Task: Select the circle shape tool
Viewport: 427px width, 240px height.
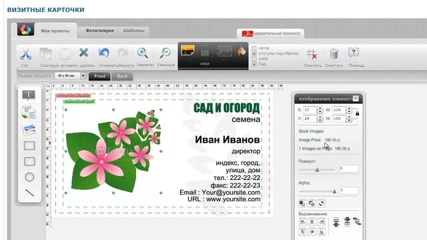Action: tap(29, 177)
